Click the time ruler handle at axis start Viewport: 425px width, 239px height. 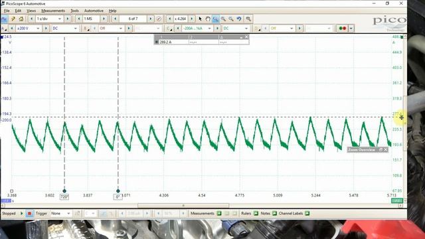(12, 191)
